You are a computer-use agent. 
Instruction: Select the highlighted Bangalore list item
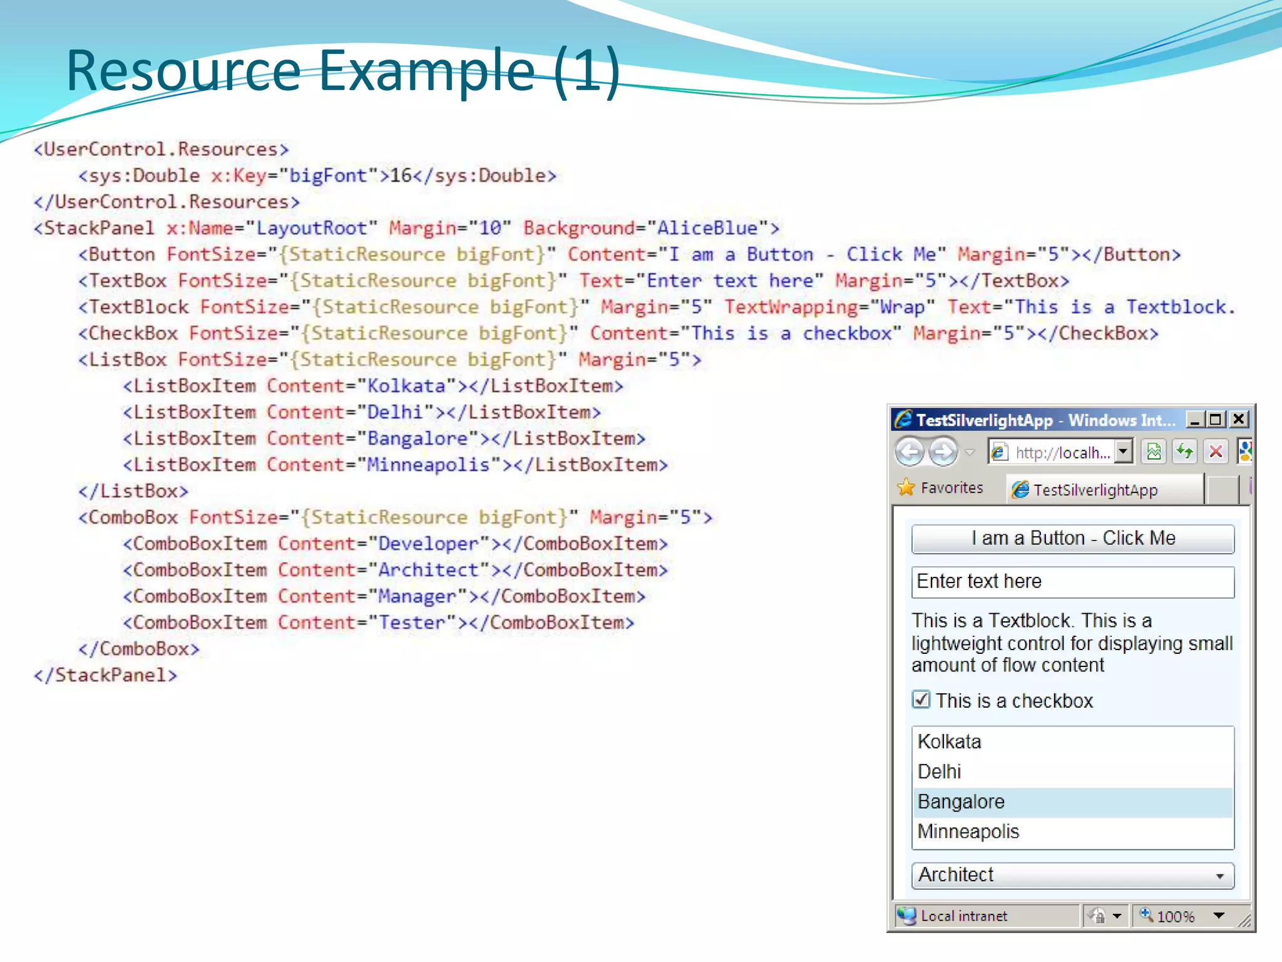click(x=1073, y=802)
